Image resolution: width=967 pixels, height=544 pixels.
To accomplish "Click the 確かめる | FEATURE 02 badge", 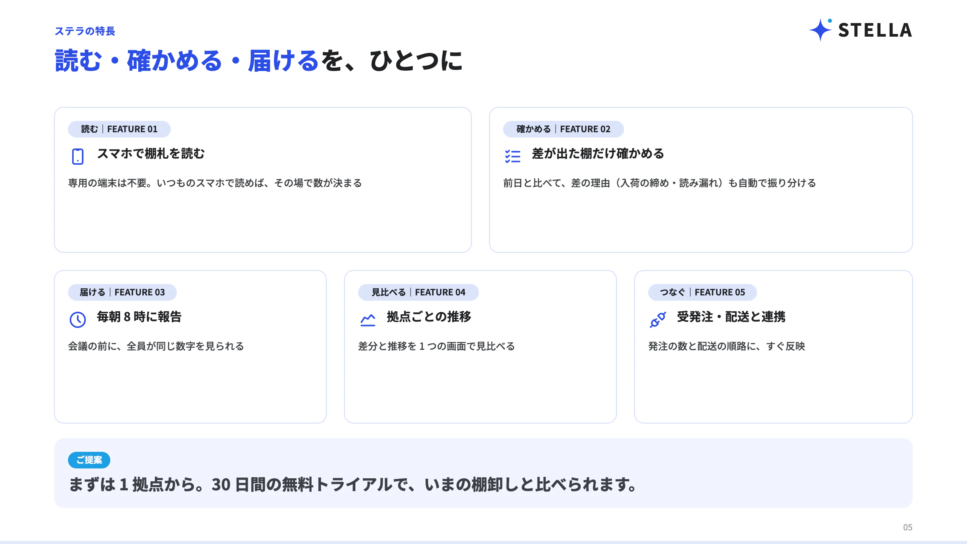I will click(x=563, y=129).
